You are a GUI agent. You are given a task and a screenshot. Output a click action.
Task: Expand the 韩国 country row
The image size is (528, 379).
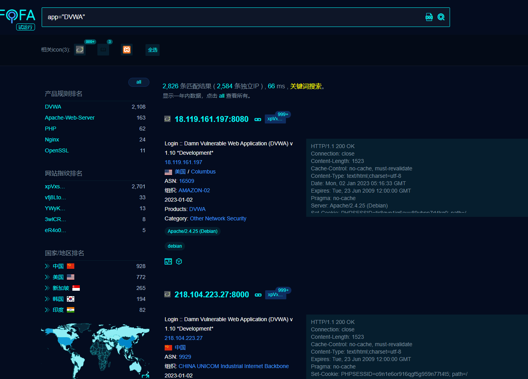click(47, 299)
